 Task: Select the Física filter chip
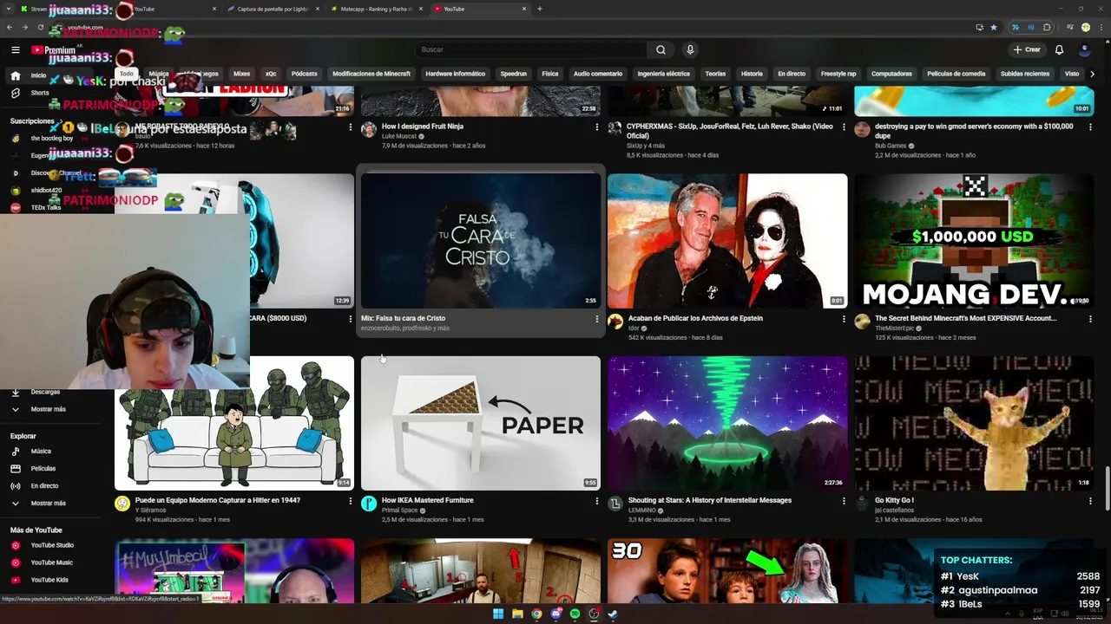[550, 74]
